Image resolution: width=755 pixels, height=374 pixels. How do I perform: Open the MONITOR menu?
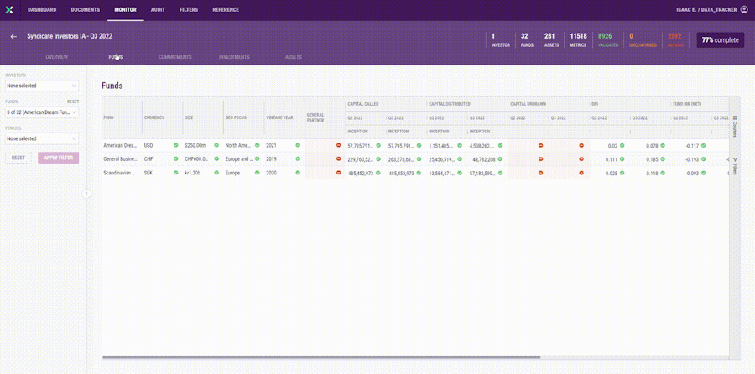pos(125,9)
